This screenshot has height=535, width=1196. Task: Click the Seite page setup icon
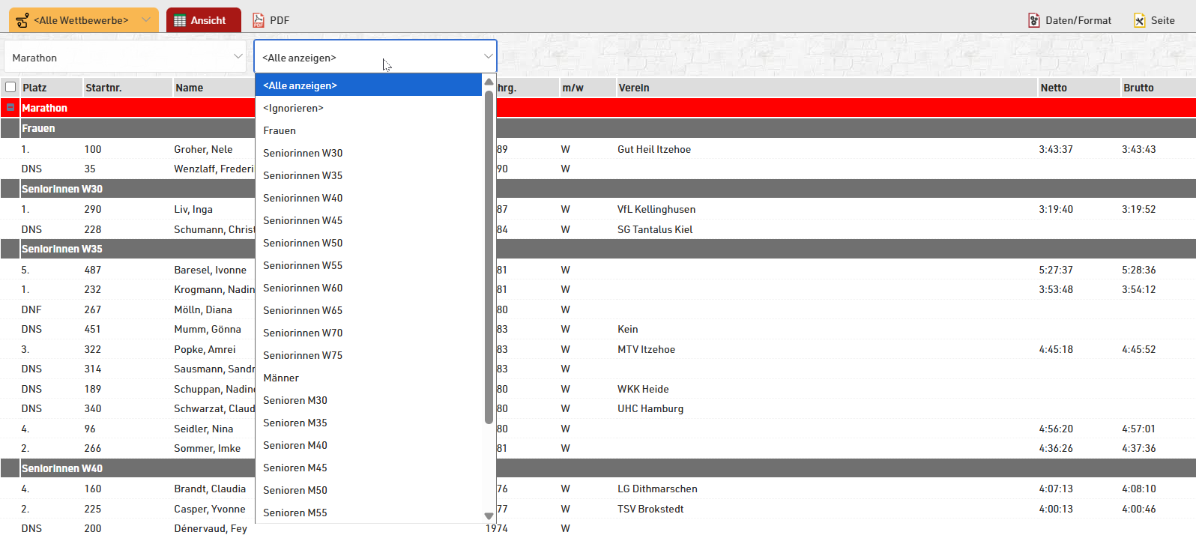tap(1139, 20)
